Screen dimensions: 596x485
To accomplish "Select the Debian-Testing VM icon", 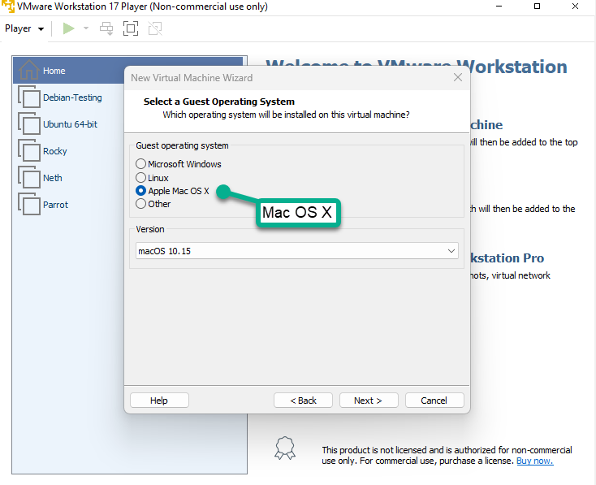I will tap(30, 97).
